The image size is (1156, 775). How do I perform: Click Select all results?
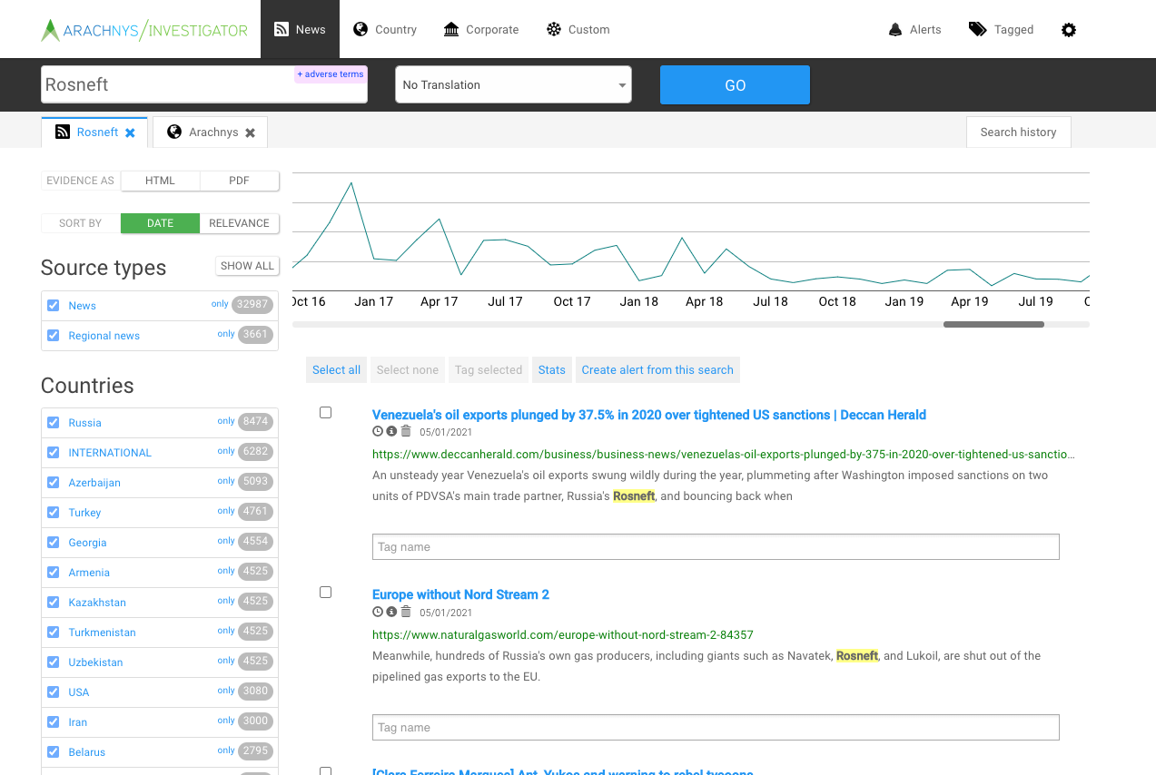(x=336, y=370)
